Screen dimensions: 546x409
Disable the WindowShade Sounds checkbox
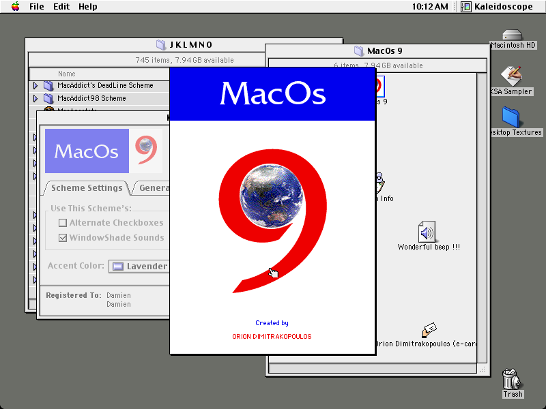pos(63,238)
